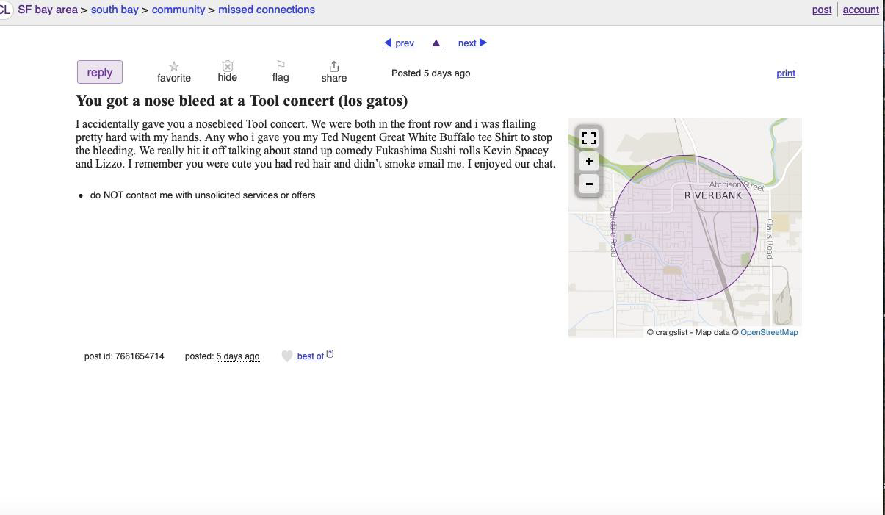Open the share icon options

pyautogui.click(x=334, y=66)
